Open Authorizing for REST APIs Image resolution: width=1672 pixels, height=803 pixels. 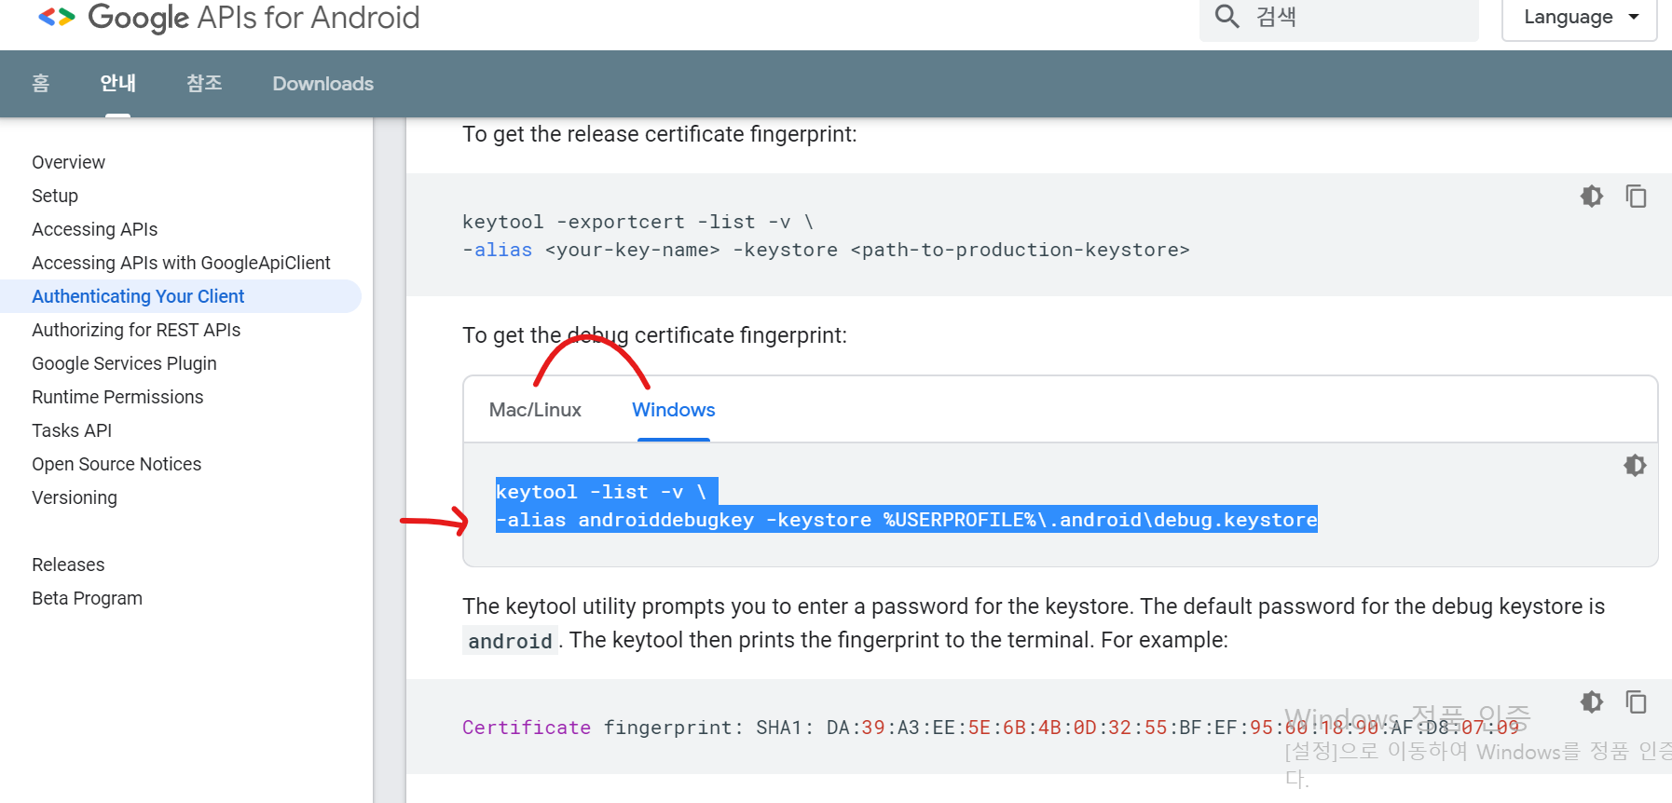[136, 330]
